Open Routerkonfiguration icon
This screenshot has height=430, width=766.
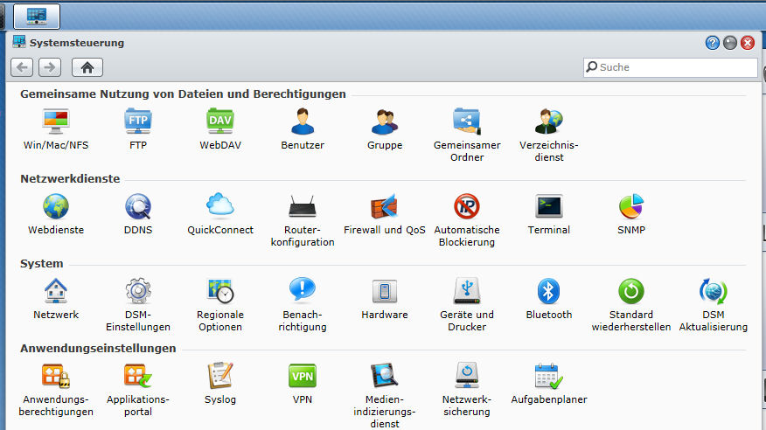pyautogui.click(x=303, y=206)
